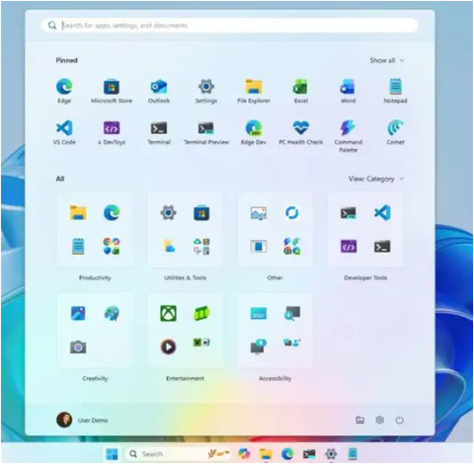
Task: Open Edge from the taskbar
Action: [x=287, y=454]
